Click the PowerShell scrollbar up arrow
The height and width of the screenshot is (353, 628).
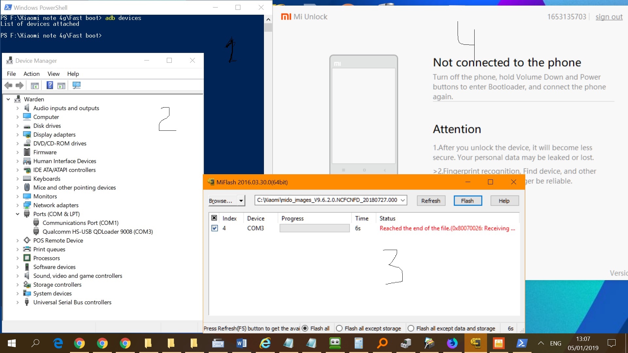click(x=268, y=19)
